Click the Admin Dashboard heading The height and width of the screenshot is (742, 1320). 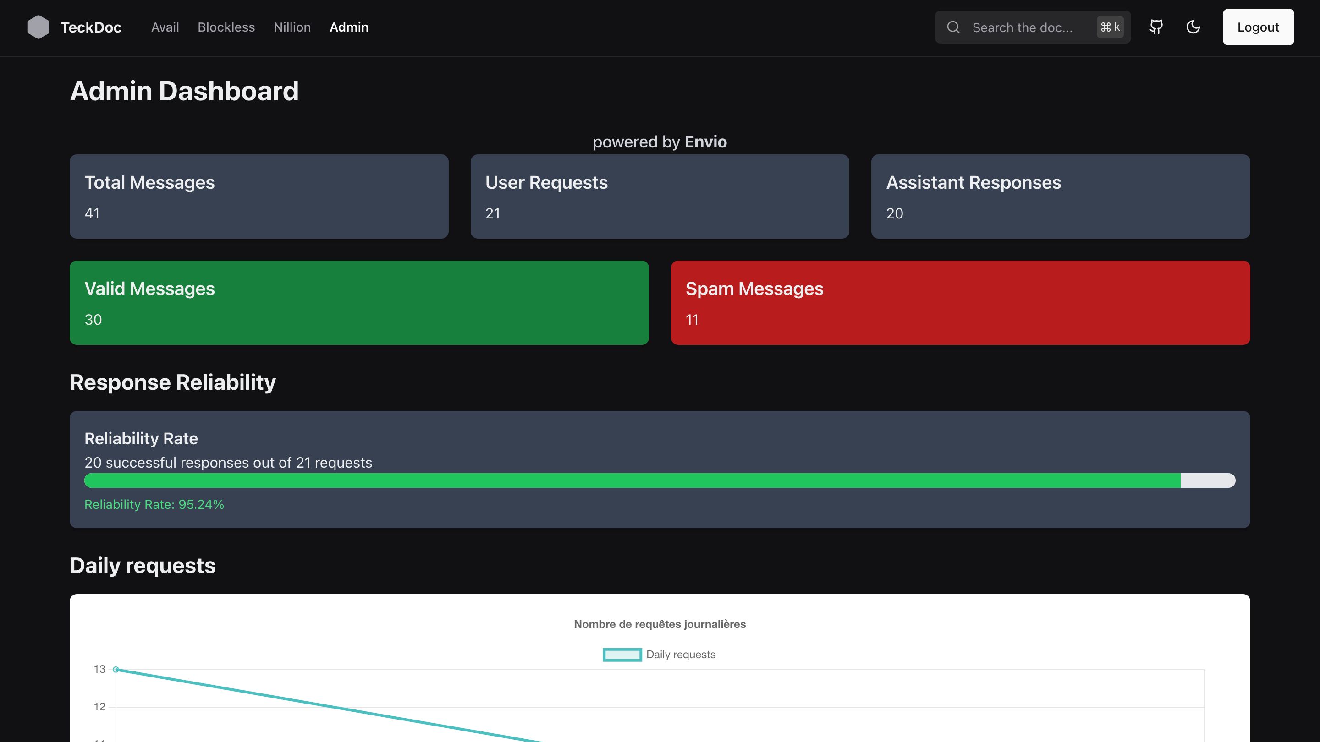(184, 91)
